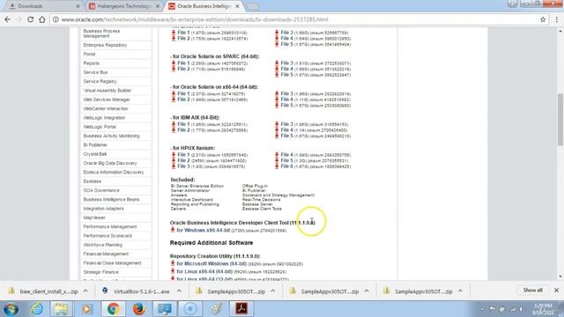Open WebLogic Portal sidebar link
The height and width of the screenshot is (317, 564).
point(100,127)
